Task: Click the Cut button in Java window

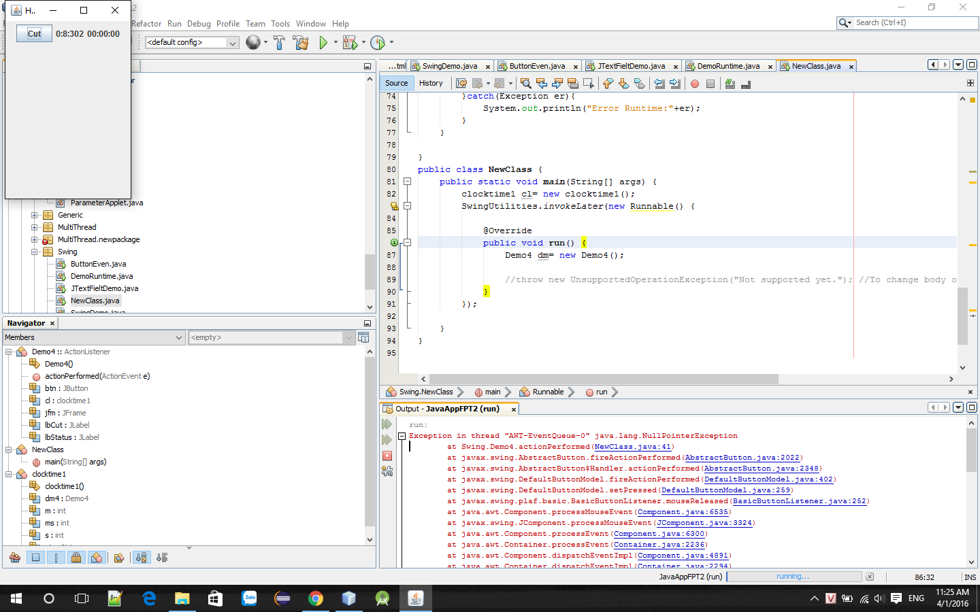Action: point(34,33)
